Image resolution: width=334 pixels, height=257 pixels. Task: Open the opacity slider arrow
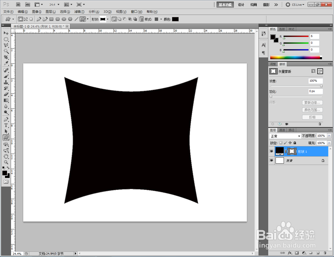[329, 136]
